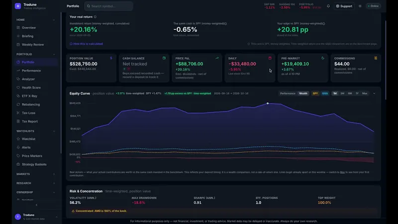
Task: Open the Support button
Action: coord(344,6)
